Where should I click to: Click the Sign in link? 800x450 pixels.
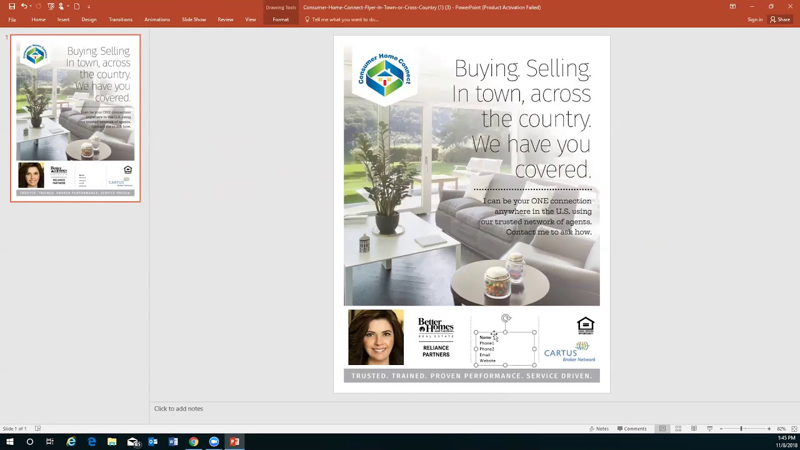[755, 19]
